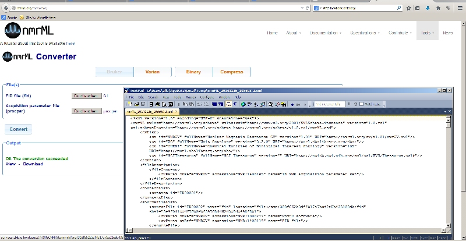Click the browse button for procpar file
This screenshot has width=466, height=241.
pos(86,111)
